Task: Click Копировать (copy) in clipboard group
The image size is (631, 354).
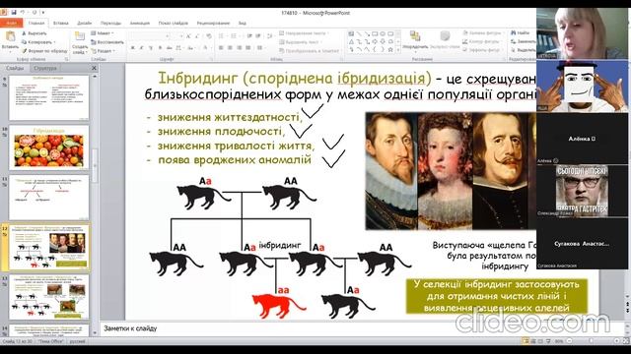Action: (x=38, y=42)
